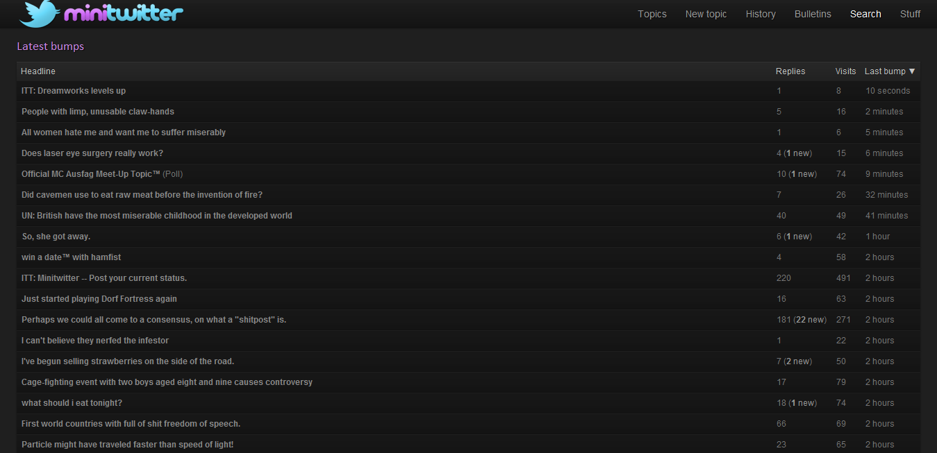
Task: Click the 'Latest bumps' heading
Action: pos(50,46)
